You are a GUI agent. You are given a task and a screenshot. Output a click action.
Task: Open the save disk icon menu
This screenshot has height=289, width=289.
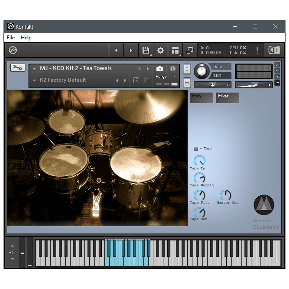coord(146,50)
